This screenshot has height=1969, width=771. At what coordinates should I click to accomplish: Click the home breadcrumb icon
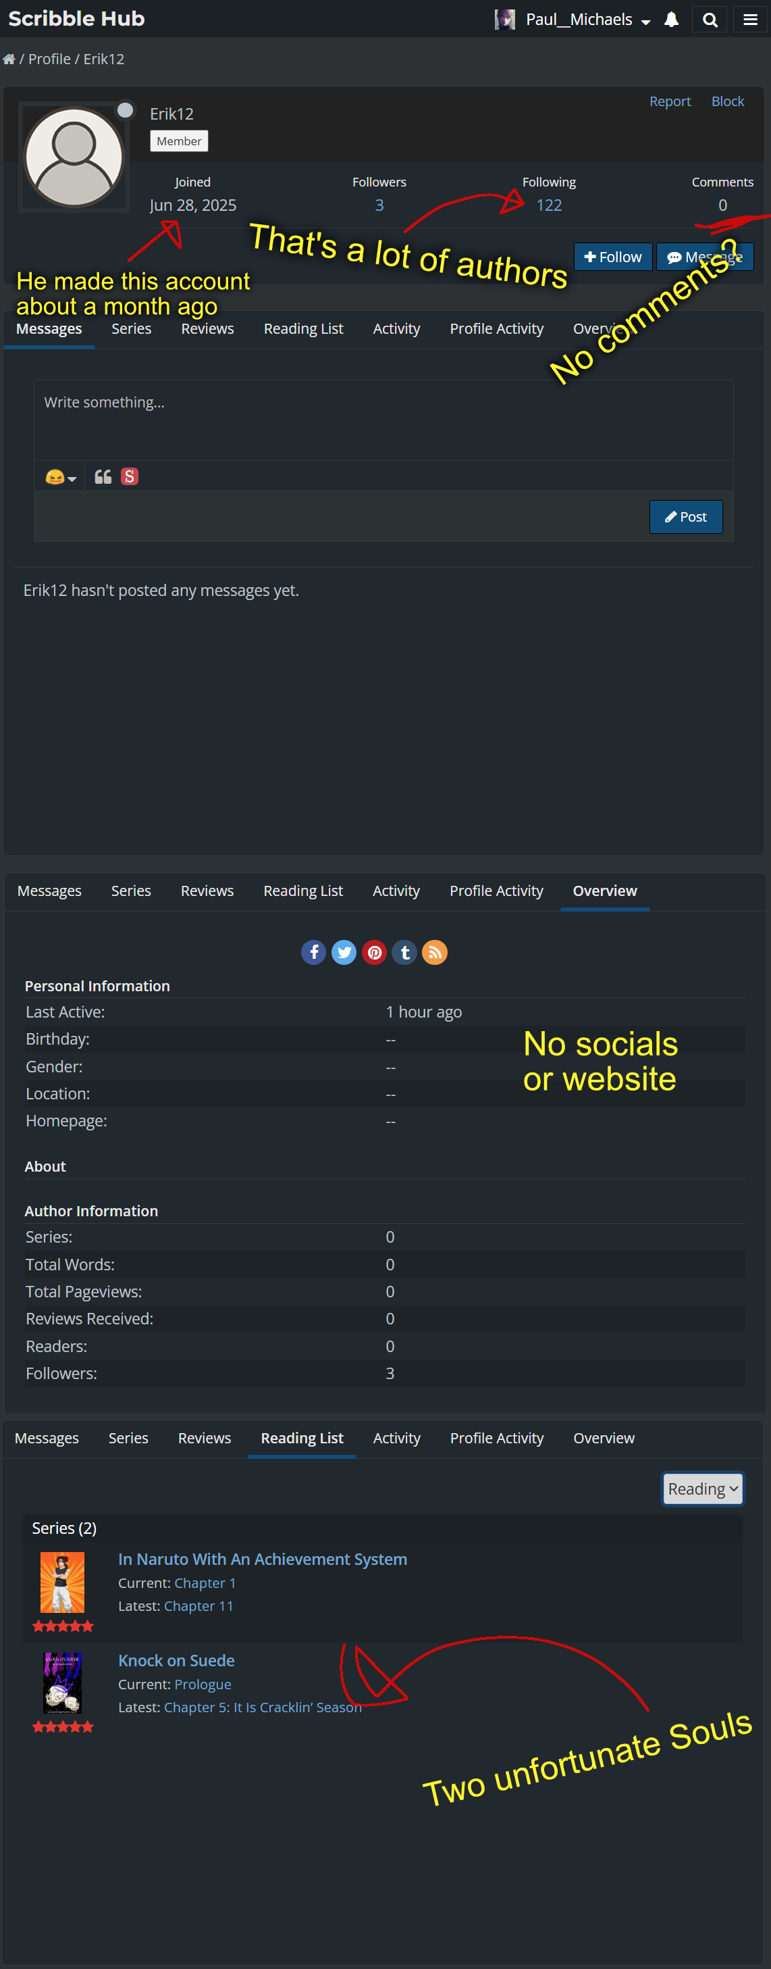tap(9, 59)
